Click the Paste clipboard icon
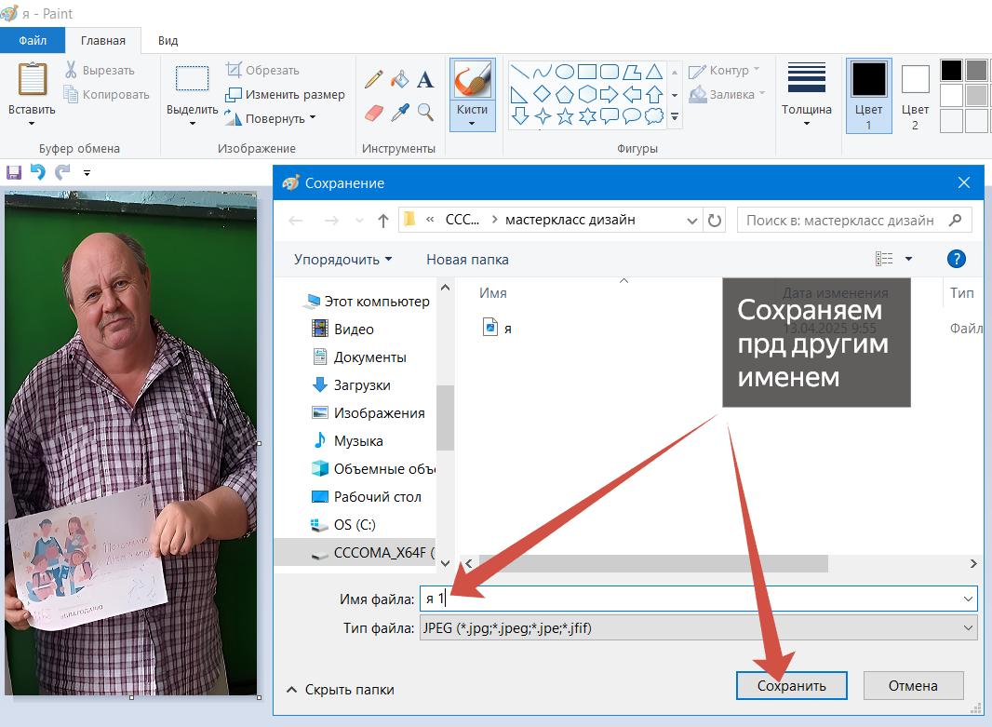This screenshot has width=992, height=727. pos(32,80)
